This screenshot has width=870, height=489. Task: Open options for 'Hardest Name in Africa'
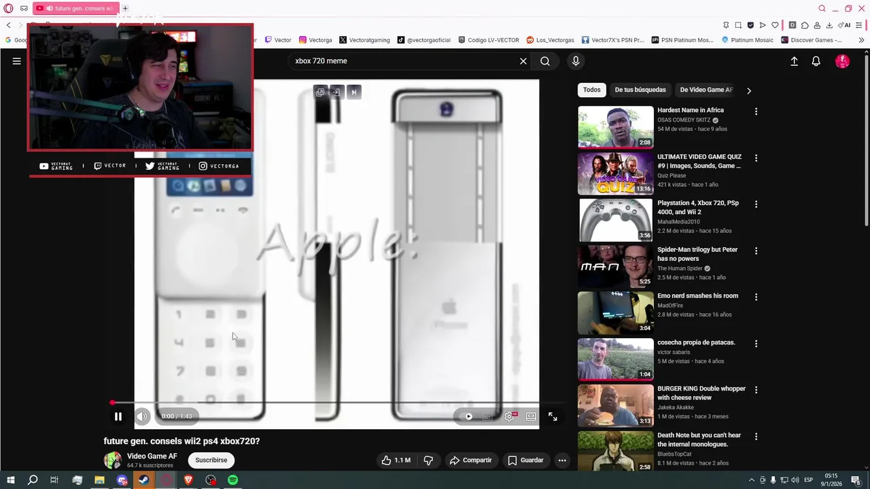pos(756,111)
